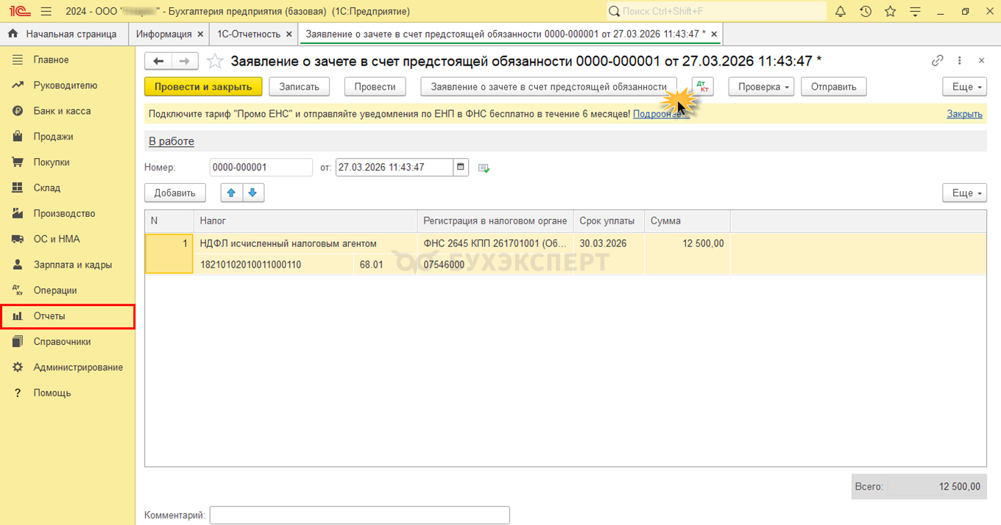Viewport: 1001px width, 525px height.
Task: Open favorites star in title bar
Action: 890,11
